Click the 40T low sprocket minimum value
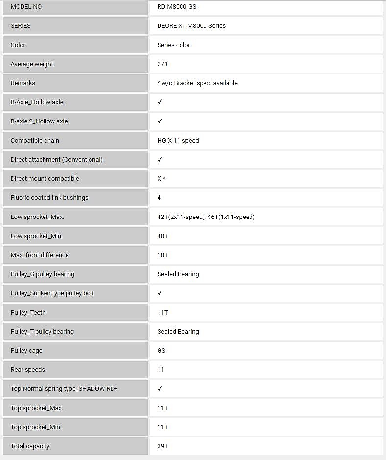Screen dimensions: 386x460 (x=163, y=236)
